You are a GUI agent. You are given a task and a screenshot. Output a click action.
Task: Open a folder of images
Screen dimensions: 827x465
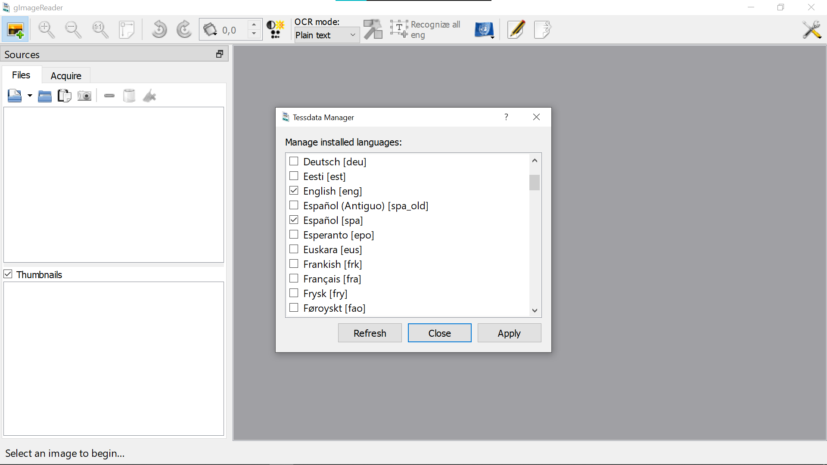pos(44,95)
